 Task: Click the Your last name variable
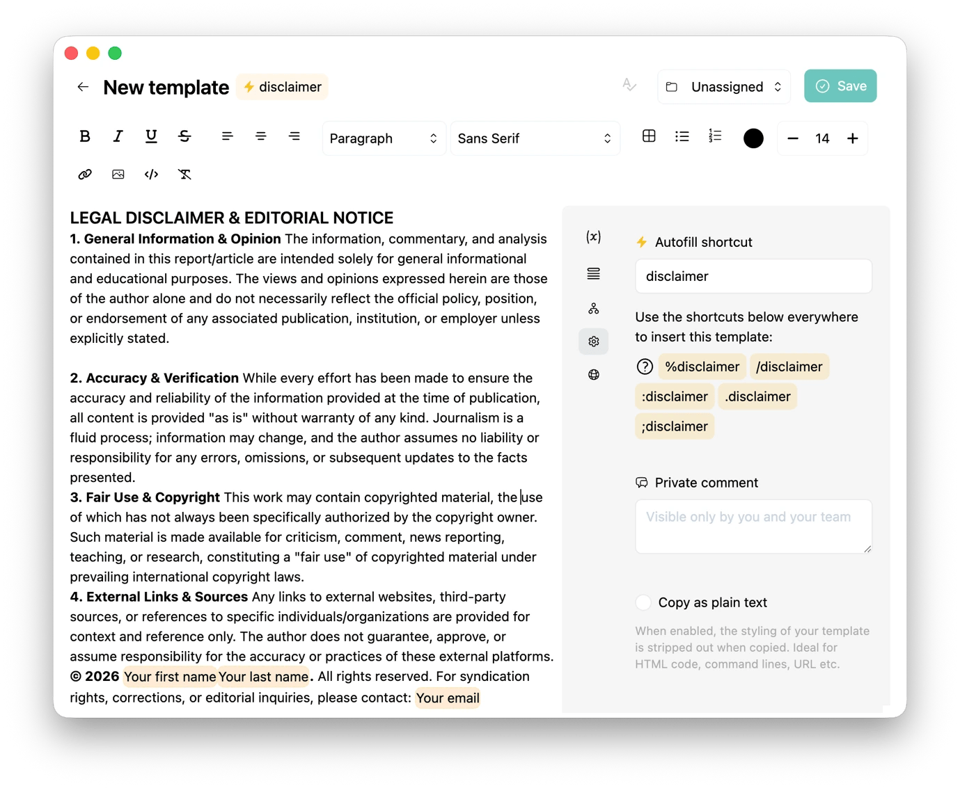[263, 677]
